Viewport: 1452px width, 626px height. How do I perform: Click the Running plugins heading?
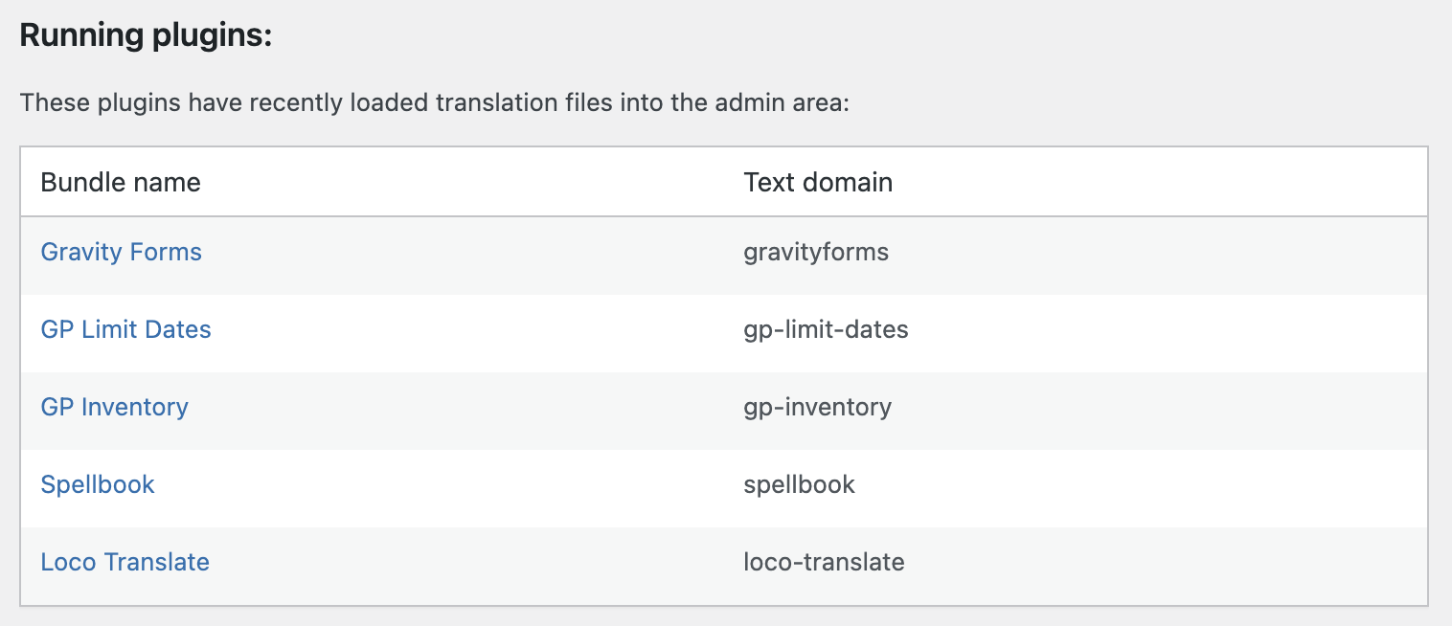click(147, 35)
